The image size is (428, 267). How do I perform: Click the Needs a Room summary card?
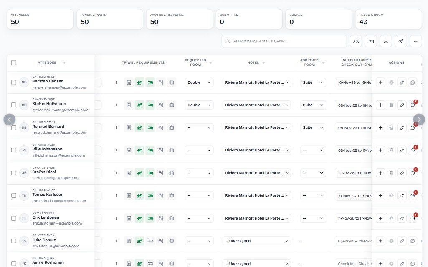click(x=388, y=19)
